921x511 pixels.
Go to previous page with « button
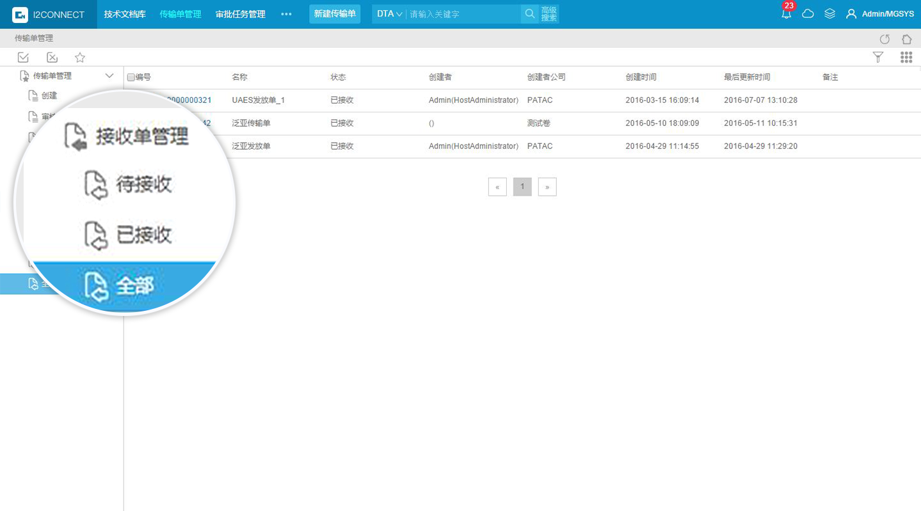(x=497, y=187)
